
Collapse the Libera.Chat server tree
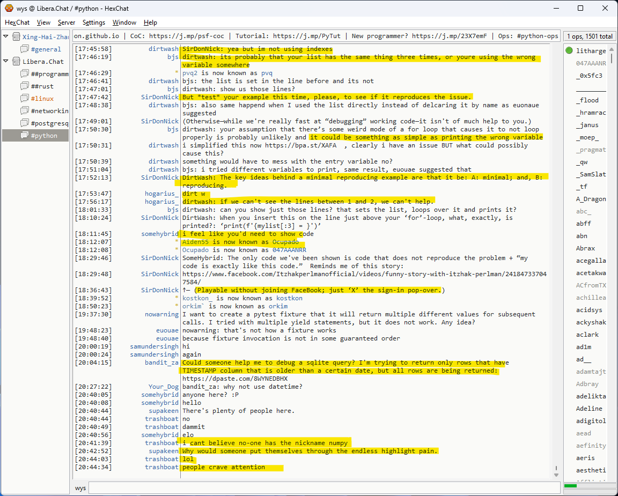[6, 62]
